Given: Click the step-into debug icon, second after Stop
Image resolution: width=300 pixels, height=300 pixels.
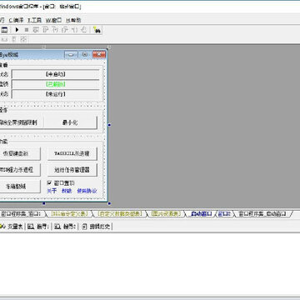Looking at the screenshot, I should point(45,30).
